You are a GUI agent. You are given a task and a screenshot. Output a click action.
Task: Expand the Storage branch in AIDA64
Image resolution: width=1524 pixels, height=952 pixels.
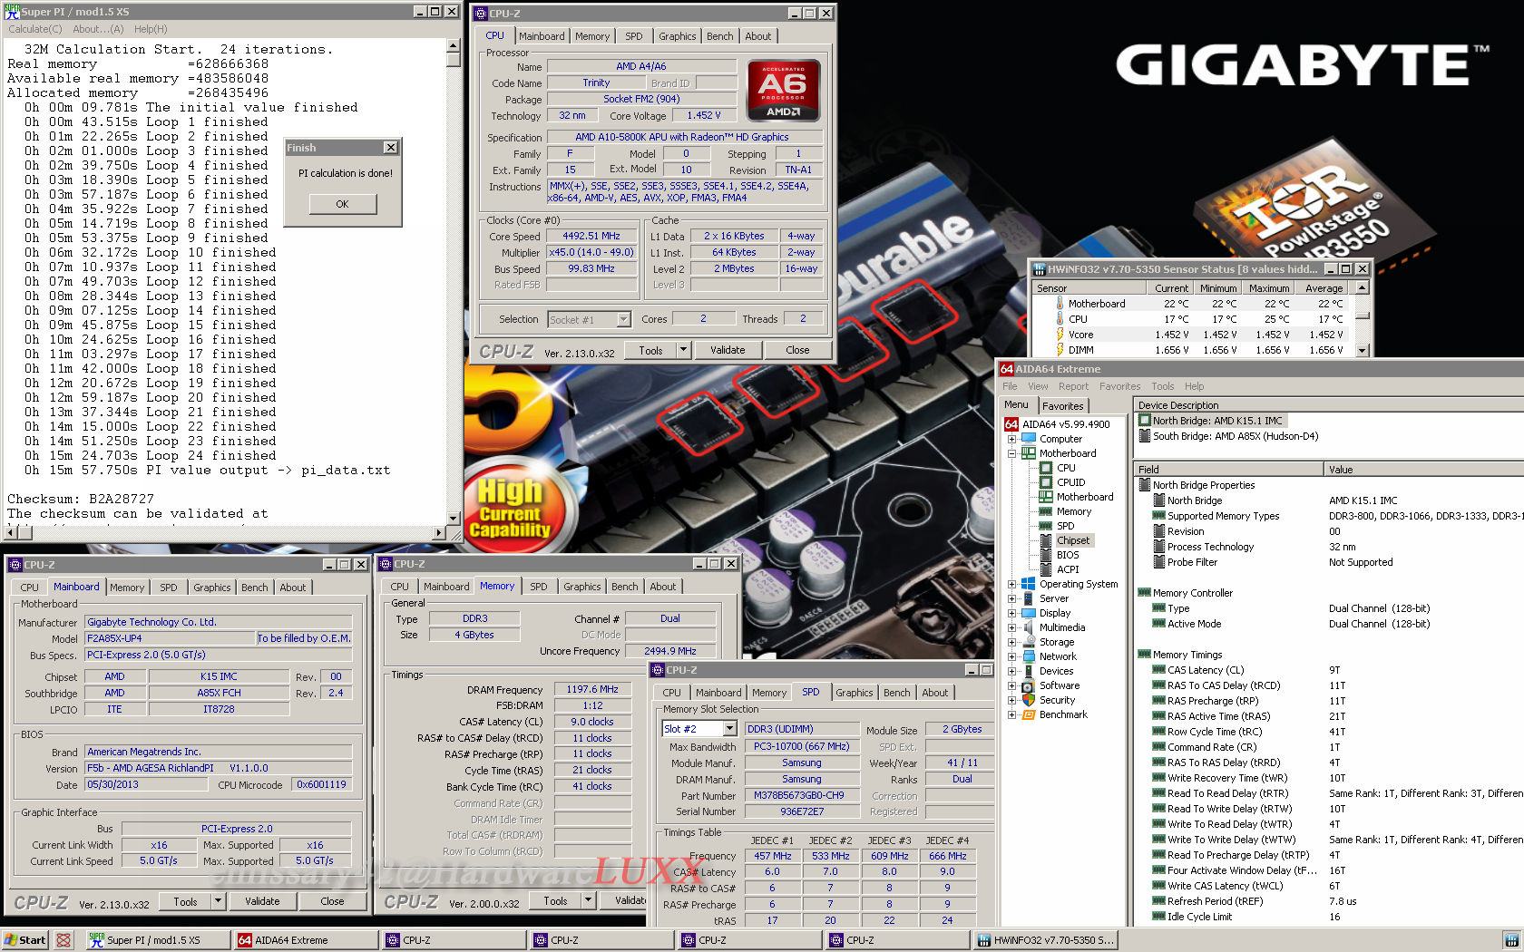(1011, 642)
